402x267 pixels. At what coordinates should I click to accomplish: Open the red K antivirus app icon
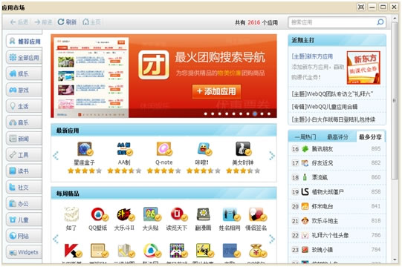72,251
